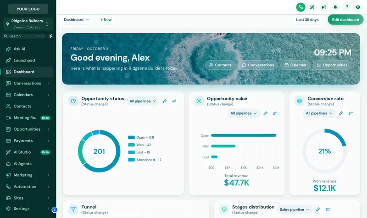
Task: Open All pipelines dropdown on Opportunity value
Action: point(244,113)
